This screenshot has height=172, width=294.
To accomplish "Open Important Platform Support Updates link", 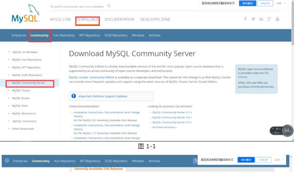I will (103, 96).
